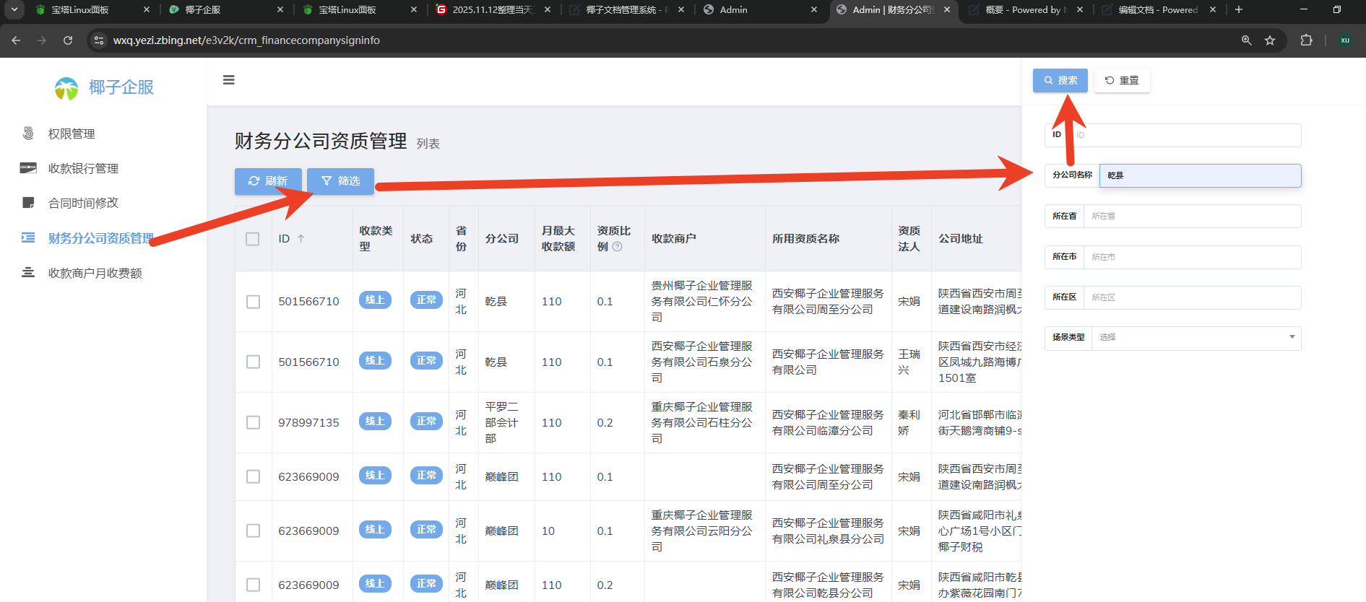
Task: Open a new browser tab
Action: click(1239, 9)
